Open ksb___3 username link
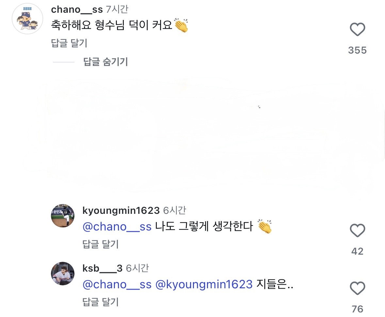385x317 pixels. click(x=103, y=268)
